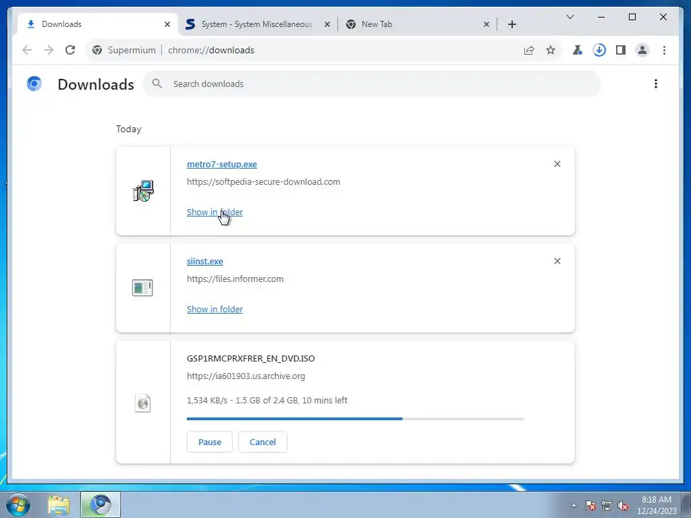
Task: Click the softpedia-secure-download.com URL text
Action: (x=264, y=182)
